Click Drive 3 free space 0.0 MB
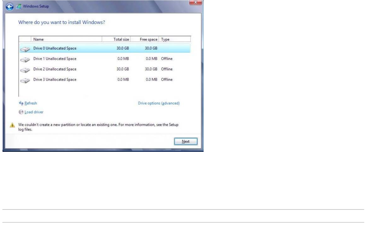Viewport: 367px width, 235px height. click(x=152, y=79)
